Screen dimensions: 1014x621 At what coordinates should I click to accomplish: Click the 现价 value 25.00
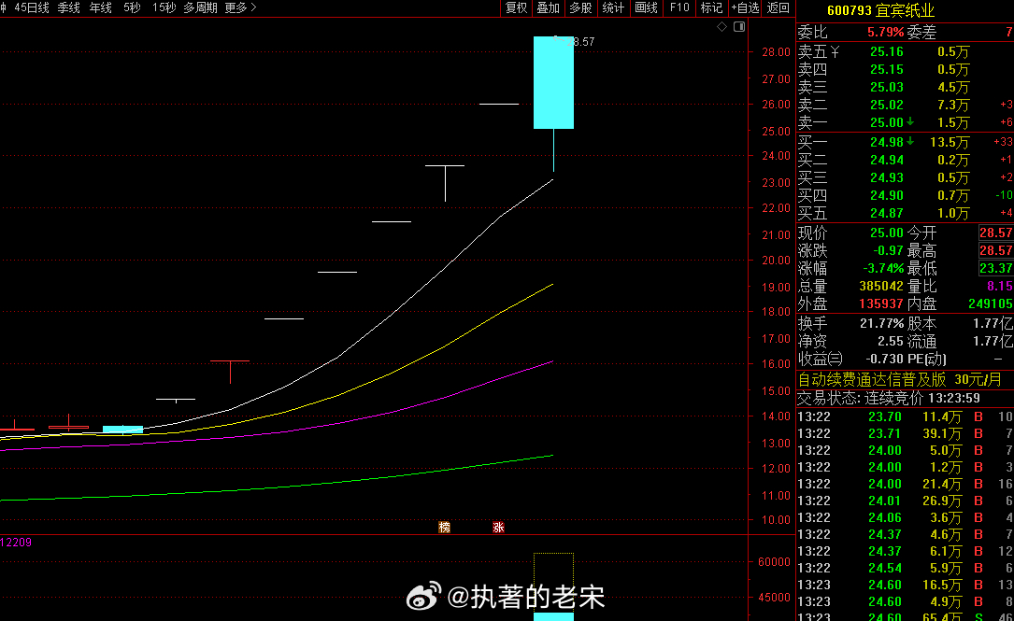point(887,233)
